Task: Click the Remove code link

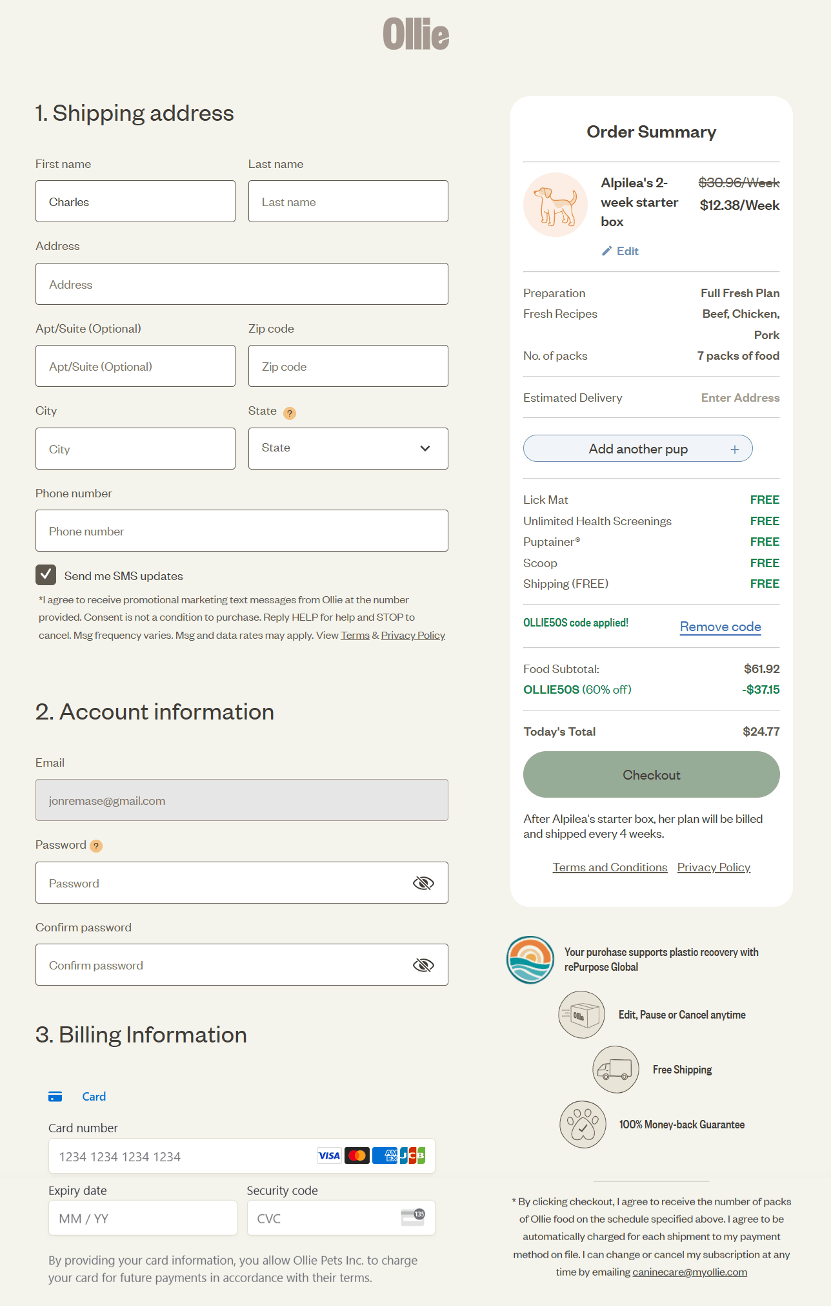Action: pyautogui.click(x=721, y=627)
